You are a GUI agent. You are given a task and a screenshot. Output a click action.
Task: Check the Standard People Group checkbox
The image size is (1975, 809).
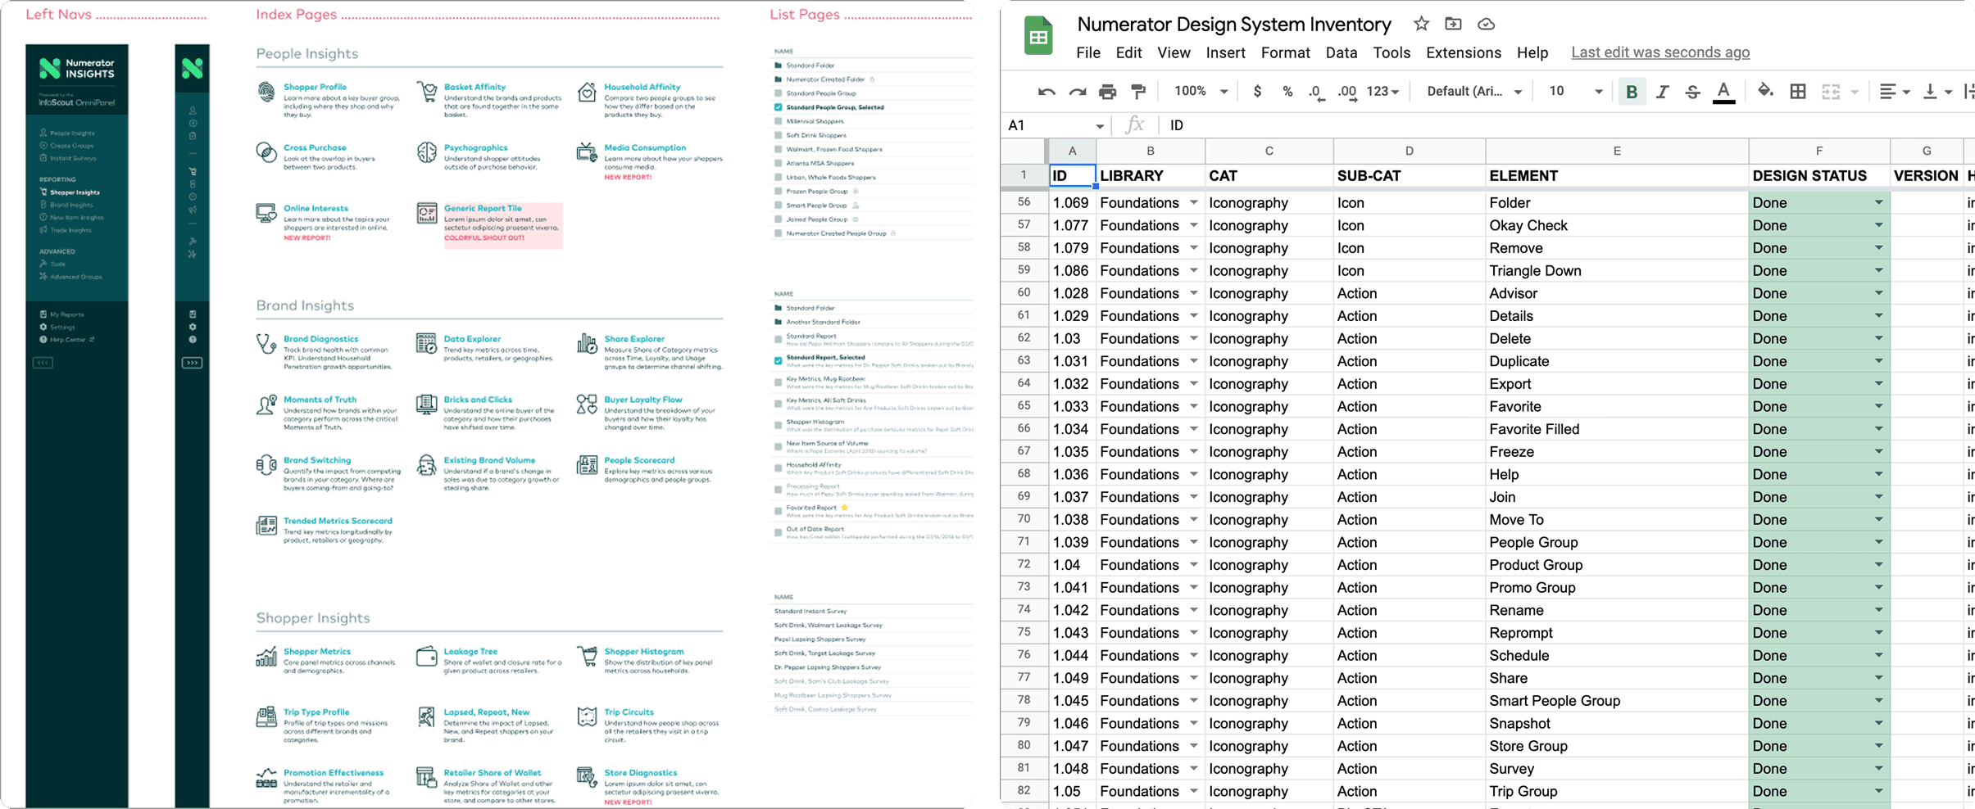coord(778,93)
